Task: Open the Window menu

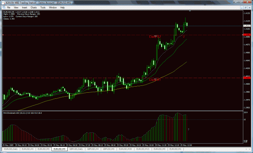Action: [x=53, y=8]
